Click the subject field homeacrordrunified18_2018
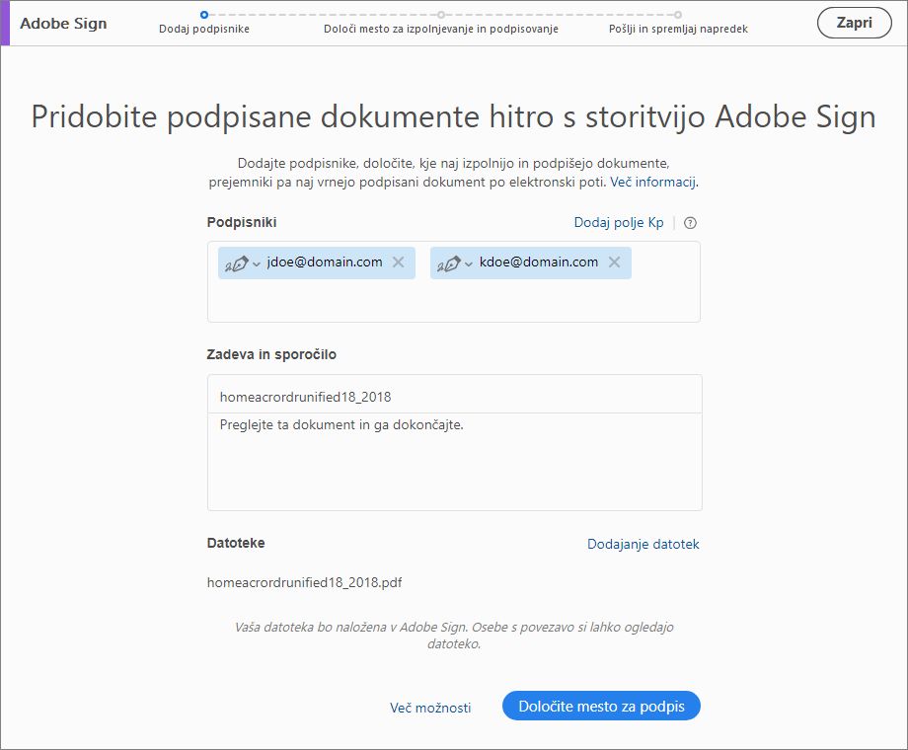 click(x=454, y=394)
